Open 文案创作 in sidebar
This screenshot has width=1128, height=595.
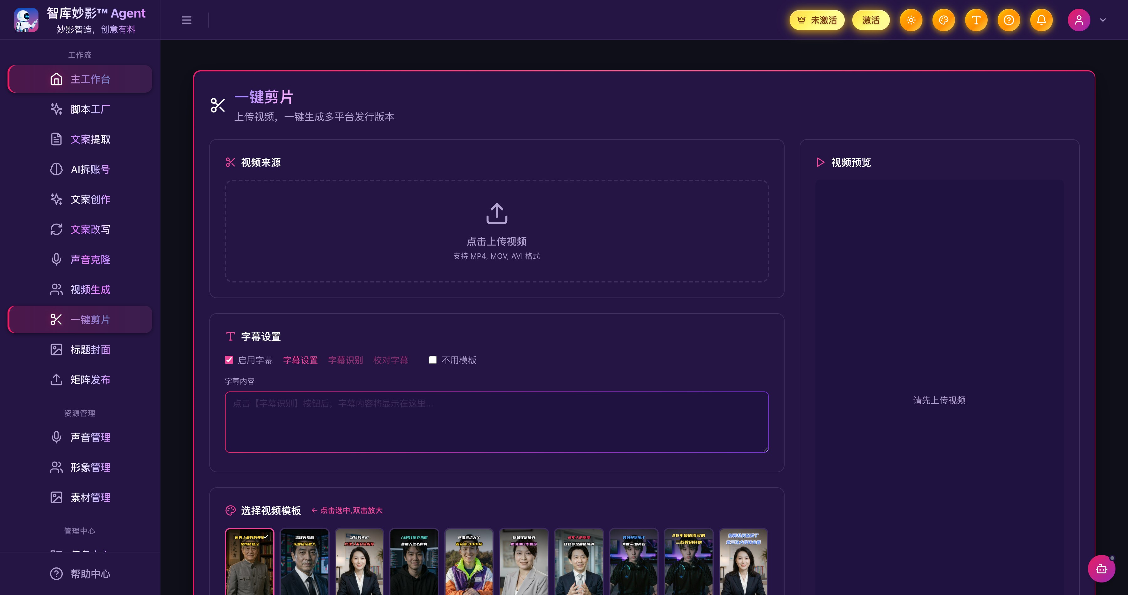click(x=80, y=199)
